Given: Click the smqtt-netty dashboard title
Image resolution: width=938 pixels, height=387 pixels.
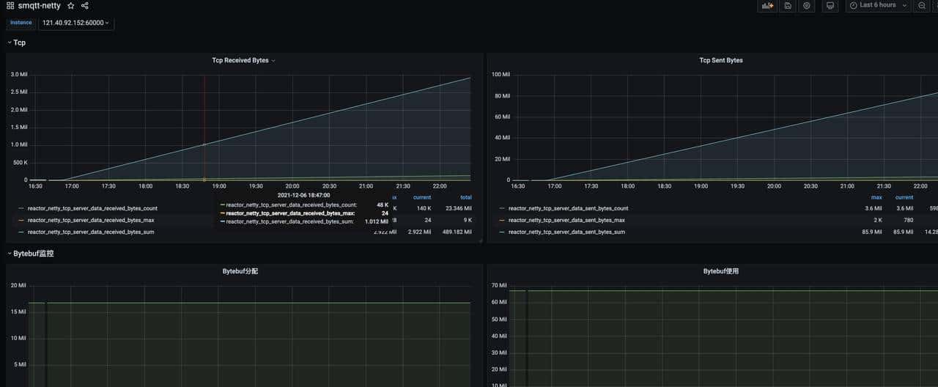Looking at the screenshot, I should [40, 6].
